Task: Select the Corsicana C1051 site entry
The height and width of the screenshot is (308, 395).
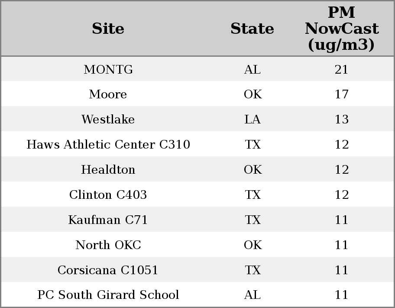Action: [108, 270]
